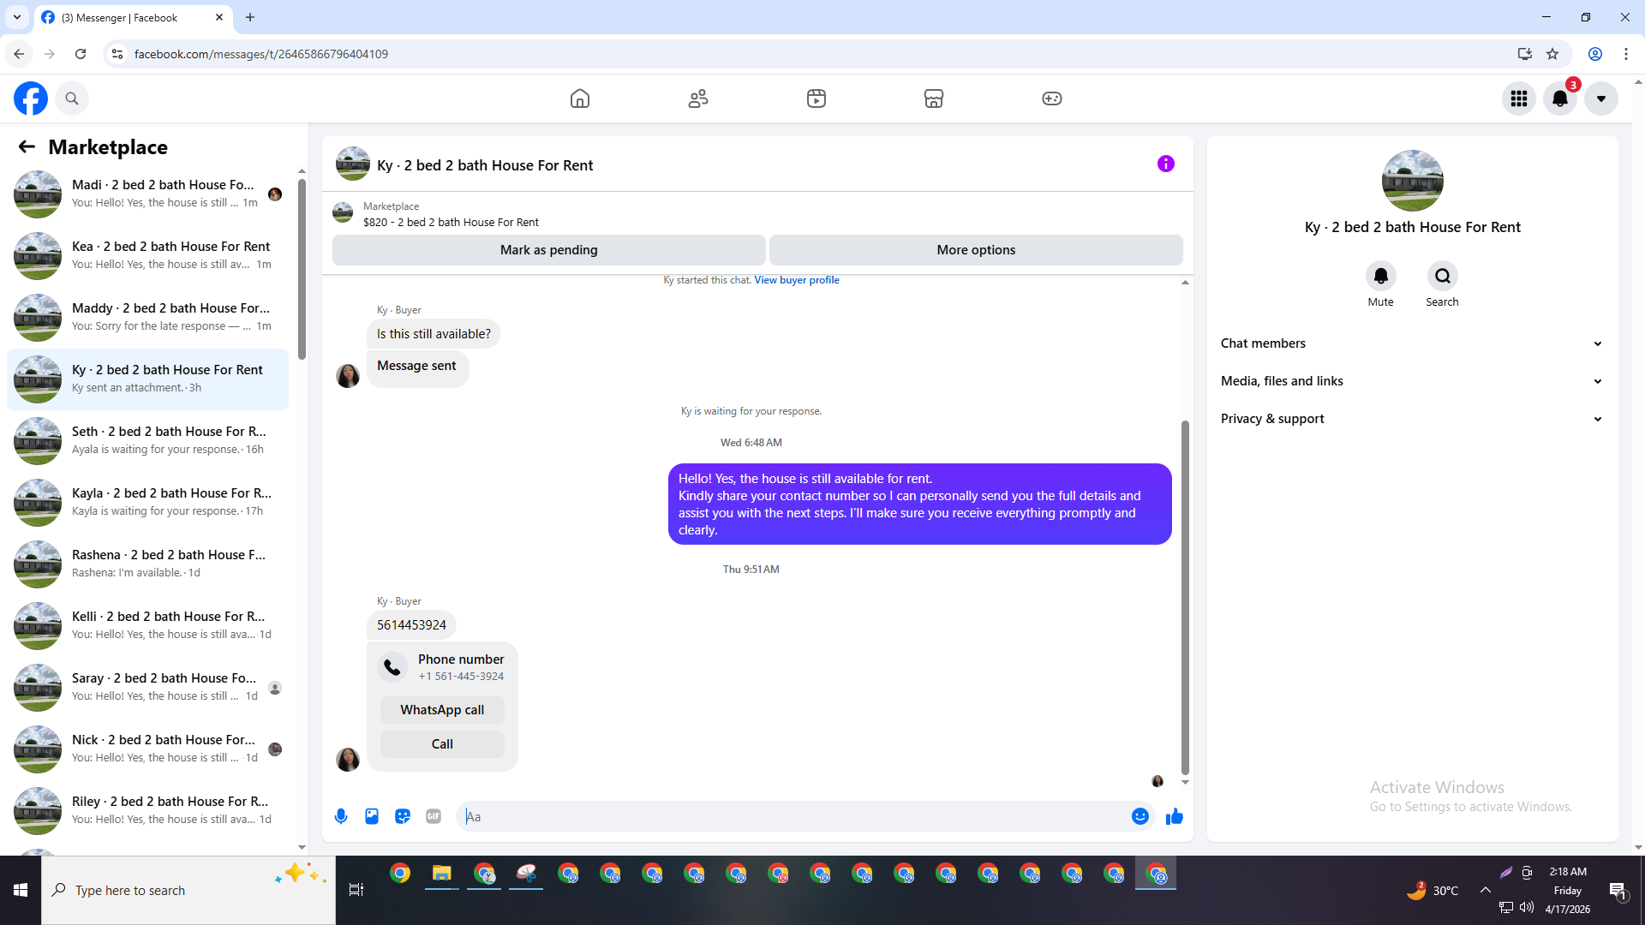1645x925 pixels.
Task: Open the Maddy conversation
Action: click(147, 317)
